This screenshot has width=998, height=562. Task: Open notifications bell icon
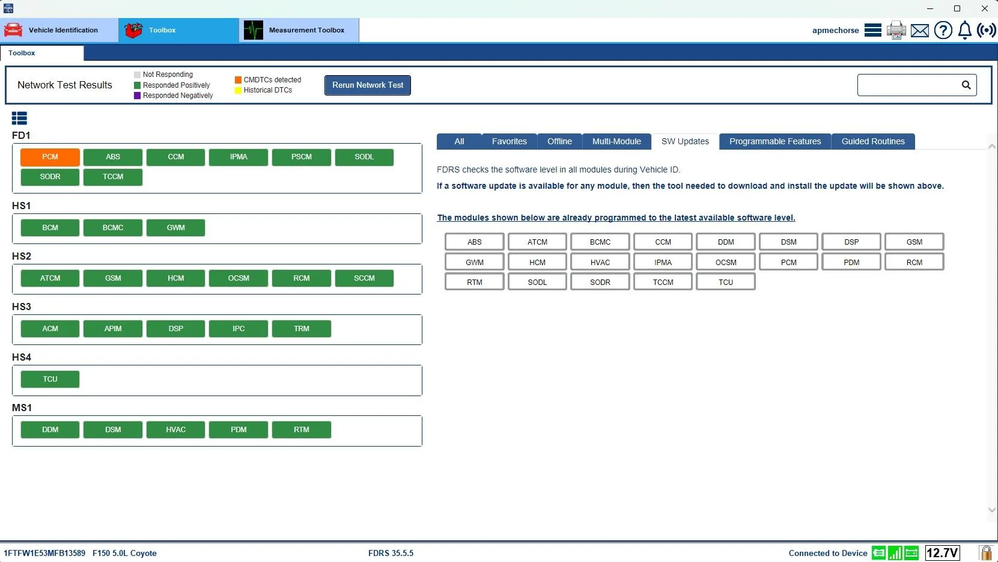(x=965, y=30)
